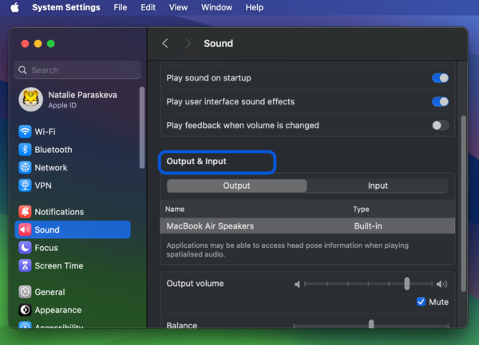The height and width of the screenshot is (345, 479).
Task: Open General settings
Action: [73, 292]
